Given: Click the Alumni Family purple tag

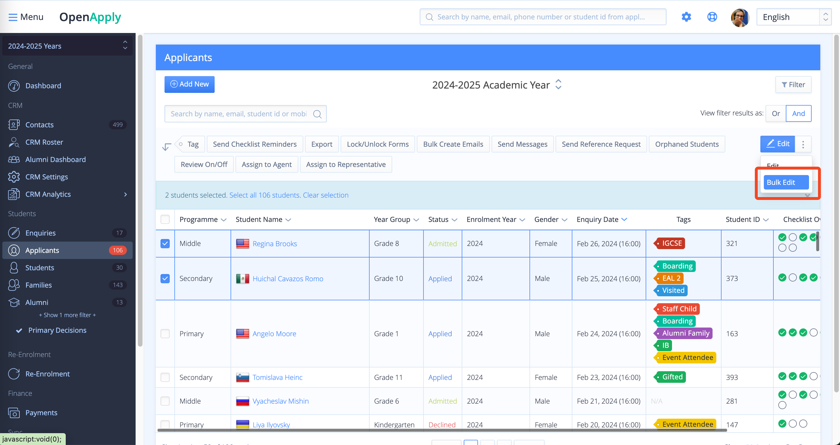Looking at the screenshot, I should 683,333.
